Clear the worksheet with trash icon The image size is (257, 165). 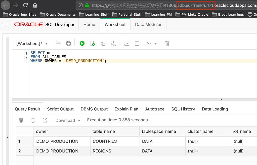[167, 43]
